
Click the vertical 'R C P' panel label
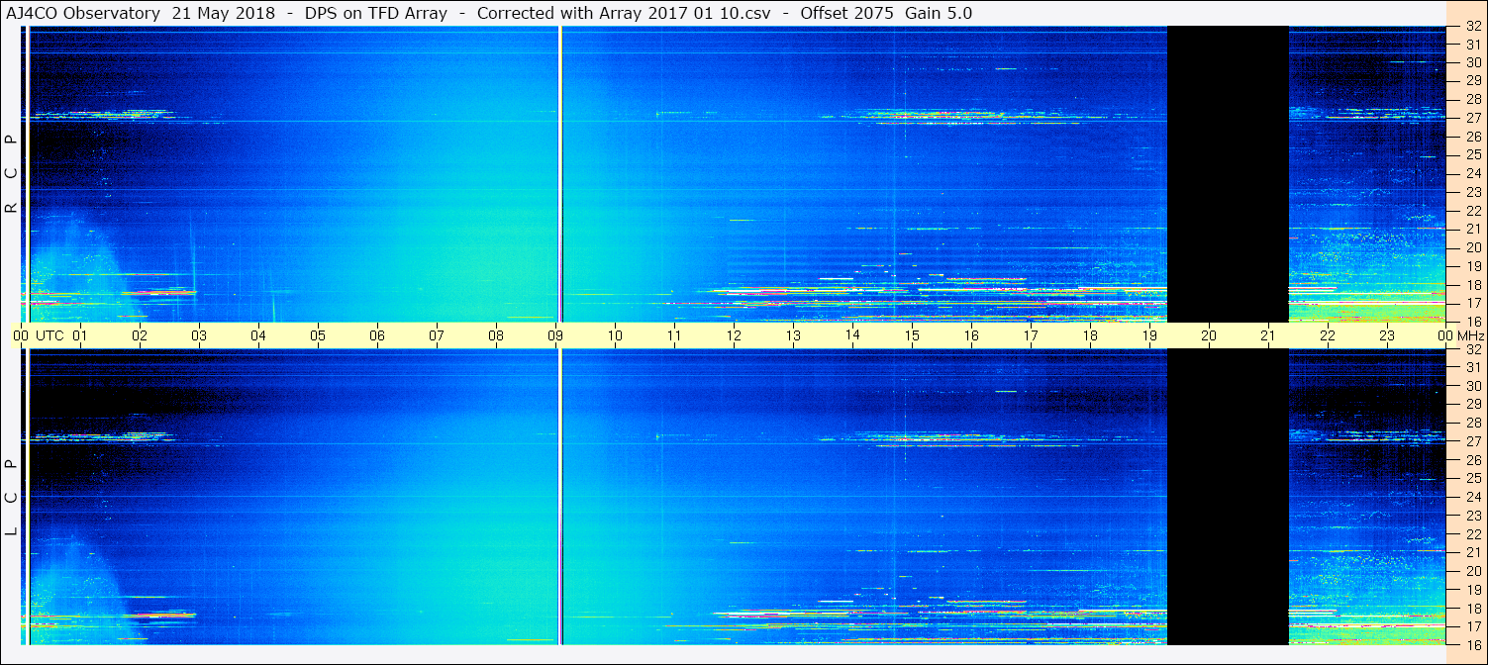[x=12, y=174]
